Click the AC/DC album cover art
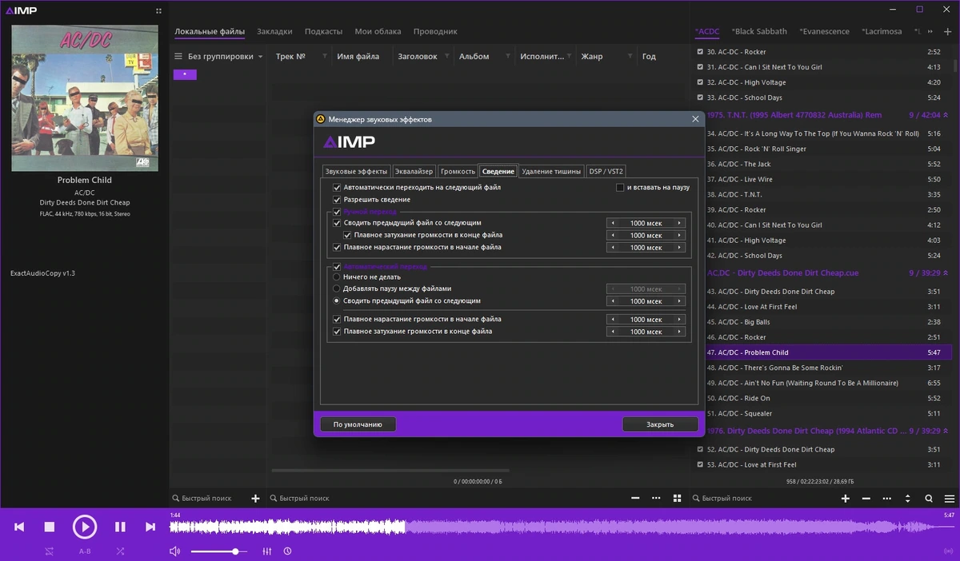The width and height of the screenshot is (960, 561). (84, 97)
